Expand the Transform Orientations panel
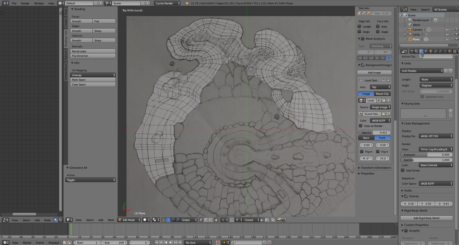 376,168
